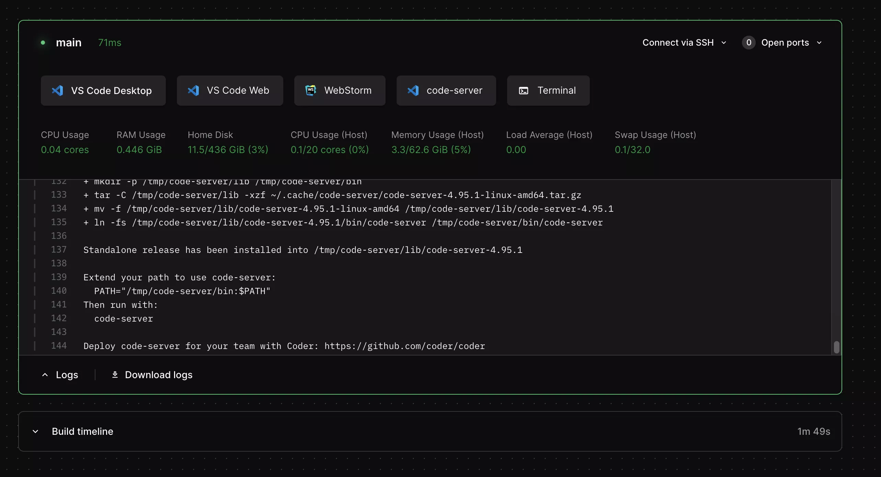This screenshot has width=881, height=477.
Task: Click Memory Usage (Host) value 3.3/62.6 GiB
Action: pos(431,150)
